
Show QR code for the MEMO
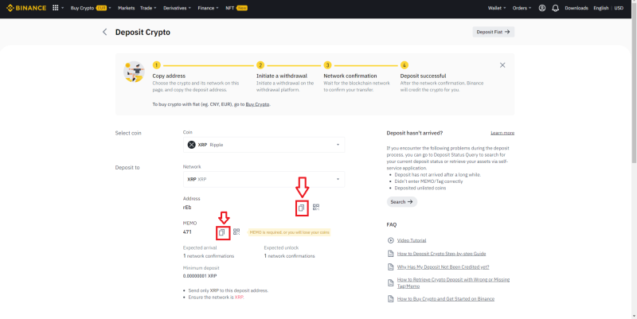pos(236,232)
